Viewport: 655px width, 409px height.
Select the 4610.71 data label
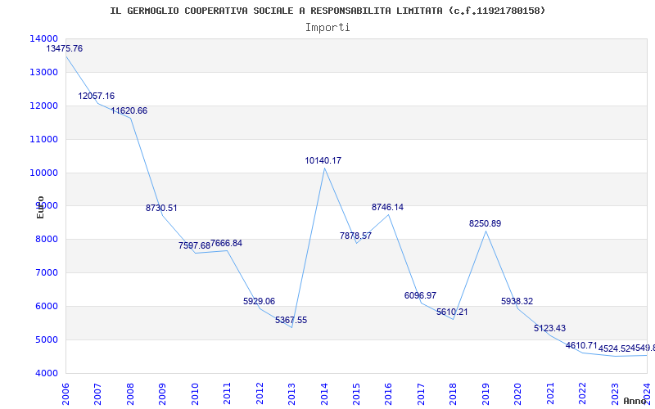click(581, 345)
